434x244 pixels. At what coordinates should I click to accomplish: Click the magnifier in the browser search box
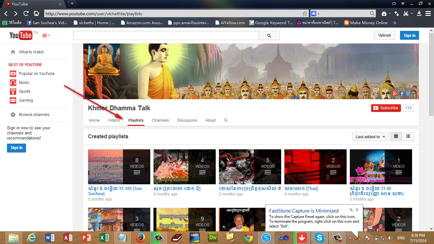[372, 14]
